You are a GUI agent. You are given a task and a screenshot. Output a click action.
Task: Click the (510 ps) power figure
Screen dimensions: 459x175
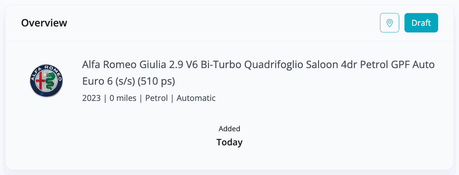pyautogui.click(x=156, y=81)
